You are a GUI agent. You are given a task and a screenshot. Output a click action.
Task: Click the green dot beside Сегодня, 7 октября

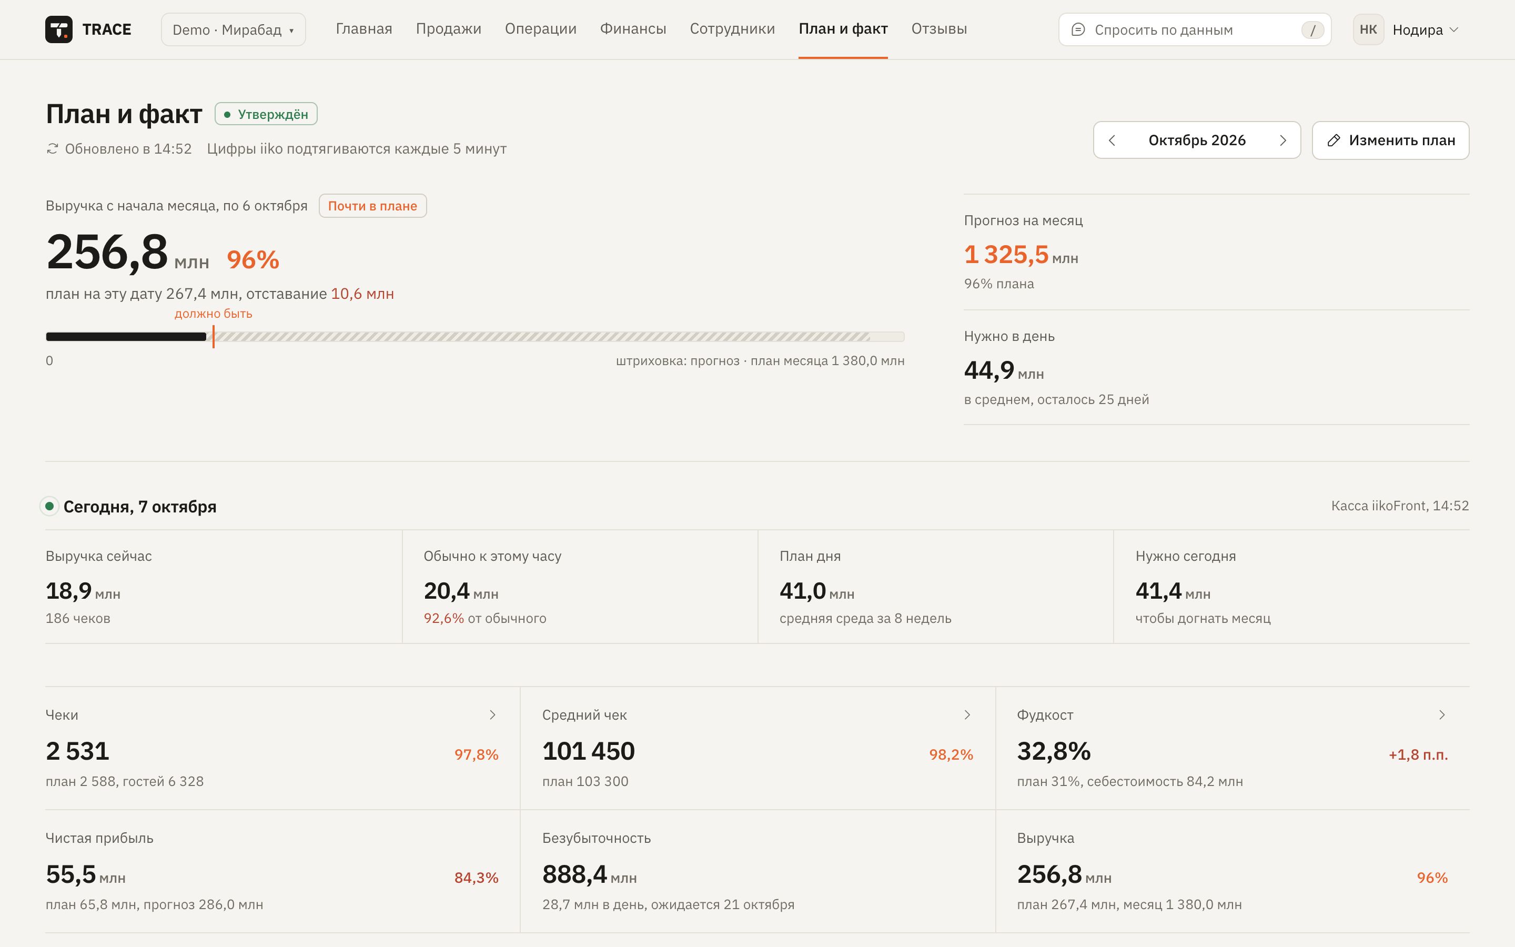49,506
